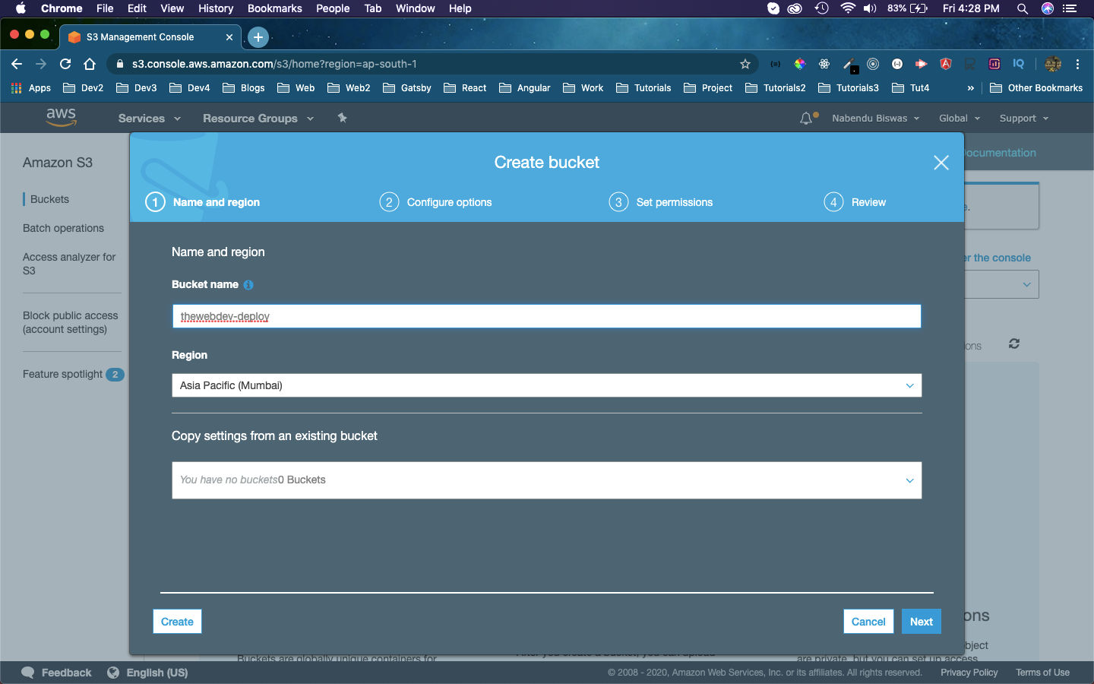Open the Bookmarks menu in the menu bar
Screen dimensions: 1094x684
tap(274, 8)
